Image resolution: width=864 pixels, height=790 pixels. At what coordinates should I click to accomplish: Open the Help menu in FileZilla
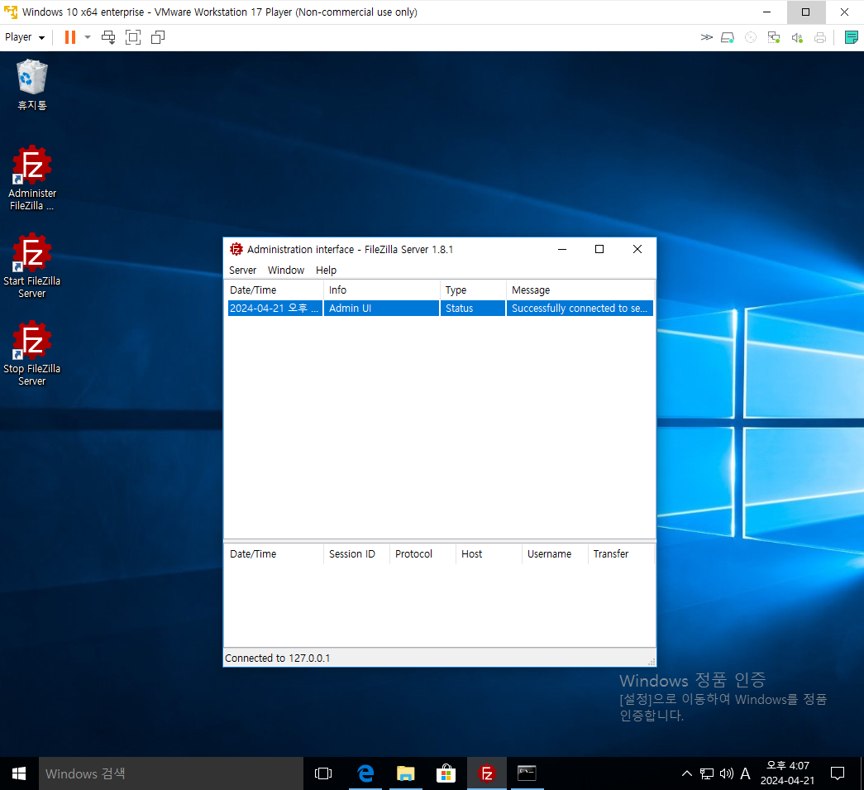[326, 271]
